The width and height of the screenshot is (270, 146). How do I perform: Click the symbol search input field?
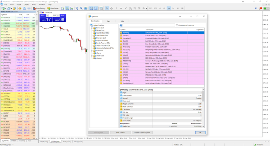(149, 25)
